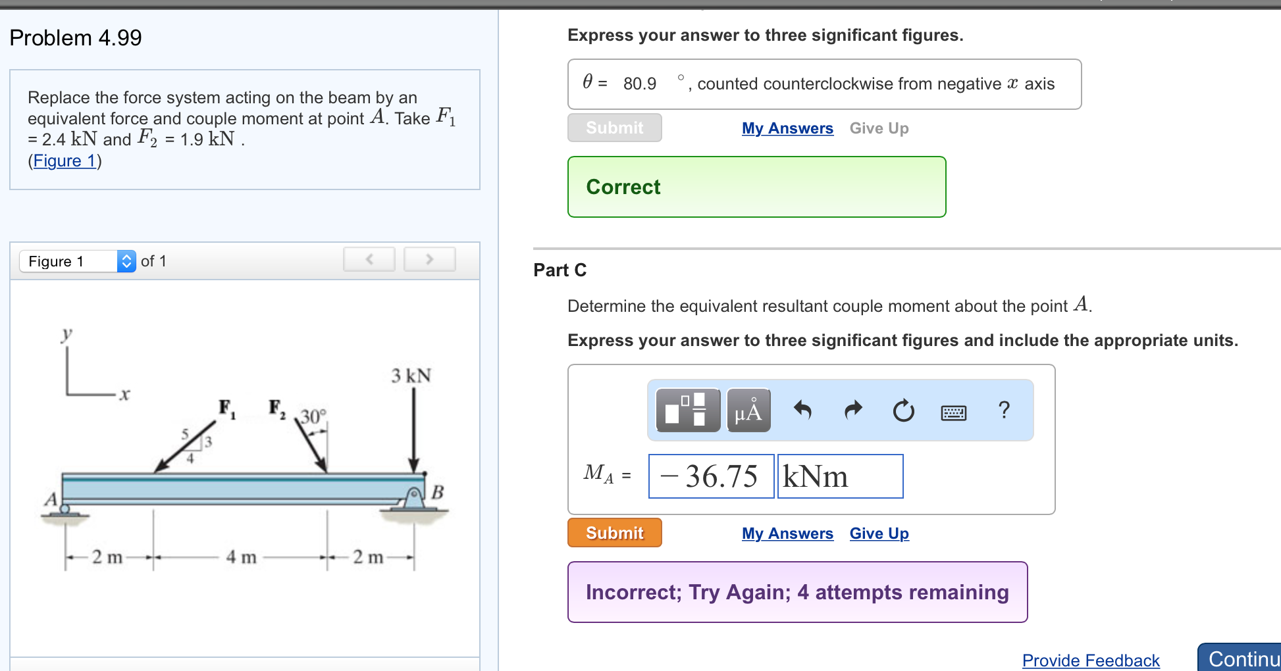Open My Answers for Part C

click(x=787, y=534)
